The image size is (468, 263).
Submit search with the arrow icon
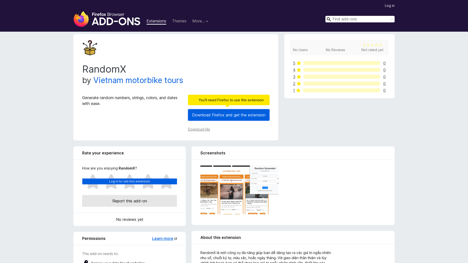391,19
